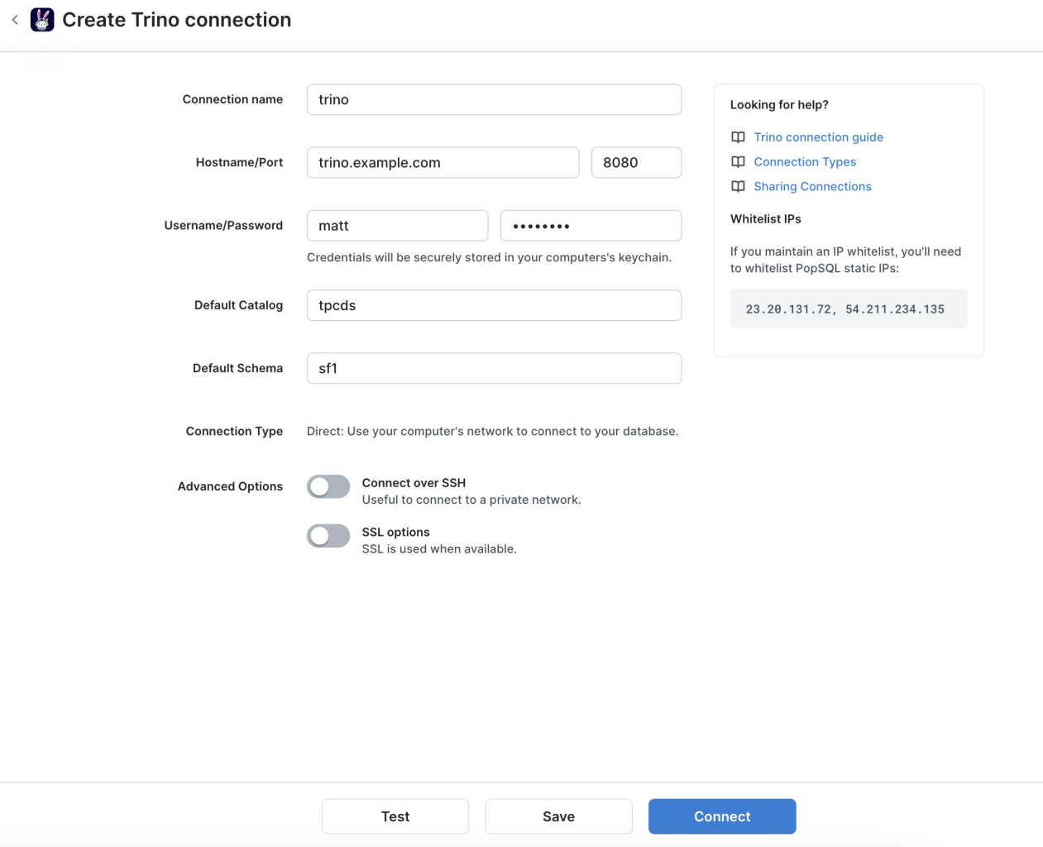The width and height of the screenshot is (1043, 847).
Task: Click the Create Trino connection heading
Action: [x=177, y=20]
